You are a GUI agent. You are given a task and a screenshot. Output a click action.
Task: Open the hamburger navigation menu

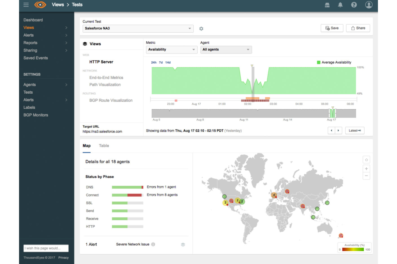[x=26, y=5]
